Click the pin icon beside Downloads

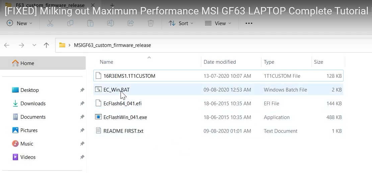point(82,103)
